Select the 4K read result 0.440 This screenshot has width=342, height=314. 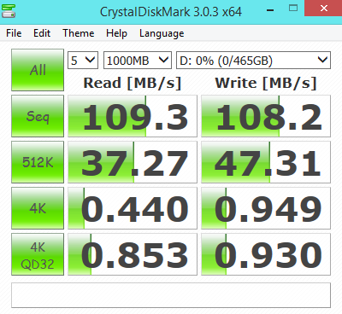point(133,208)
